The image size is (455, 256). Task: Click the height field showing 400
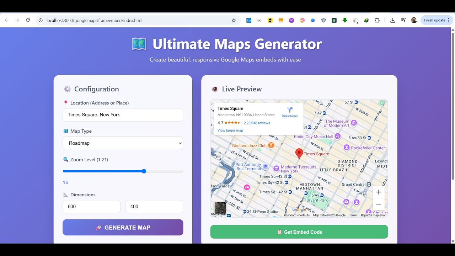point(154,207)
